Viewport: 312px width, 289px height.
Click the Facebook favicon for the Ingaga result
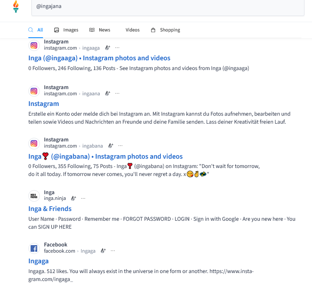pyautogui.click(x=34, y=248)
